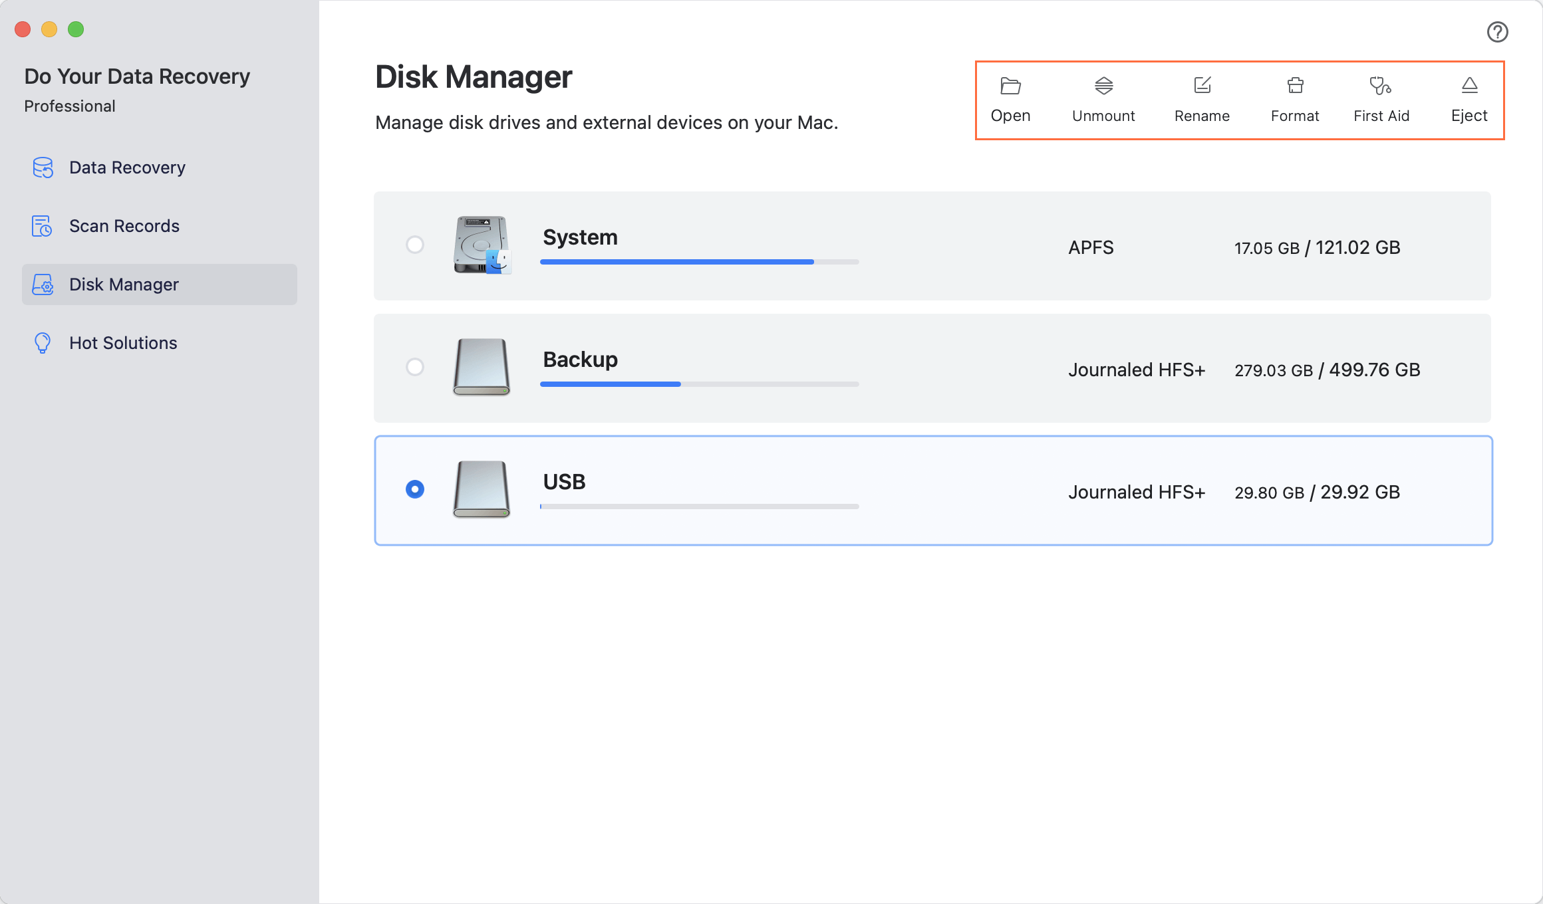Click the Backup drive name label

pyautogui.click(x=580, y=359)
